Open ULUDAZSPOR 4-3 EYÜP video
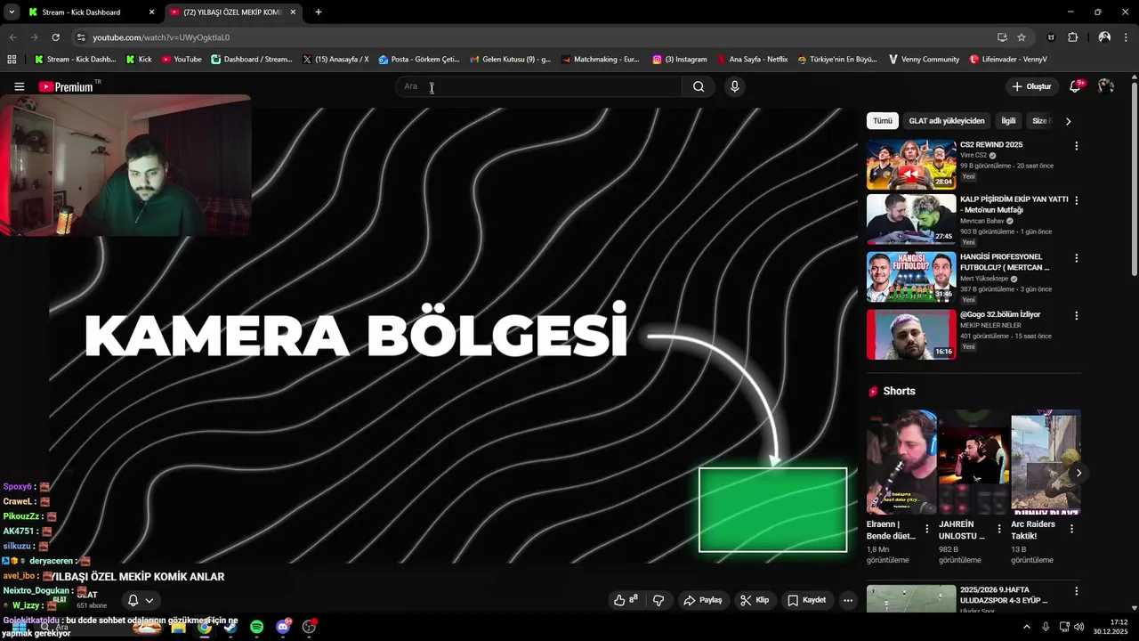This screenshot has width=1139, height=641. (911, 598)
